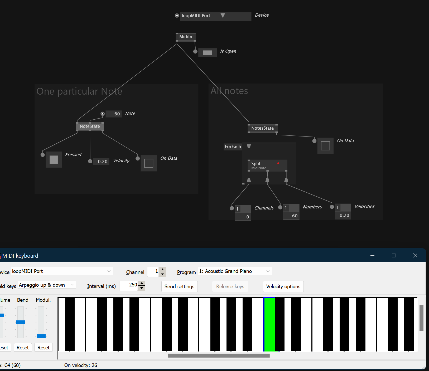This screenshot has width=429, height=371.
Task: Toggle the On Data box under NotesState
Action: (x=325, y=146)
